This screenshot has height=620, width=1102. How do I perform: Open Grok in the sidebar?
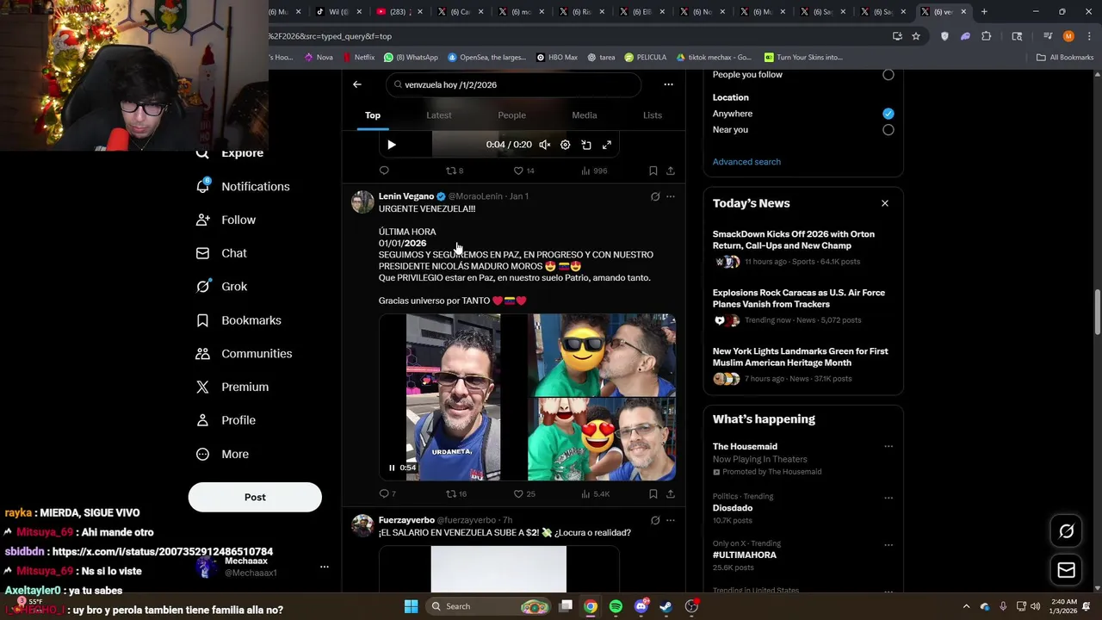(221, 287)
